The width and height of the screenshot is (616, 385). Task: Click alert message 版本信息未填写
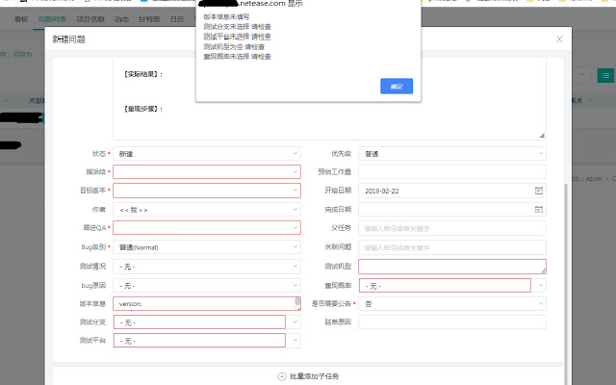226,17
